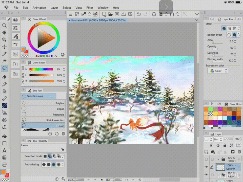Toggle visibility of Folder 2
This screenshot has width=243, height=182.
tap(206, 175)
